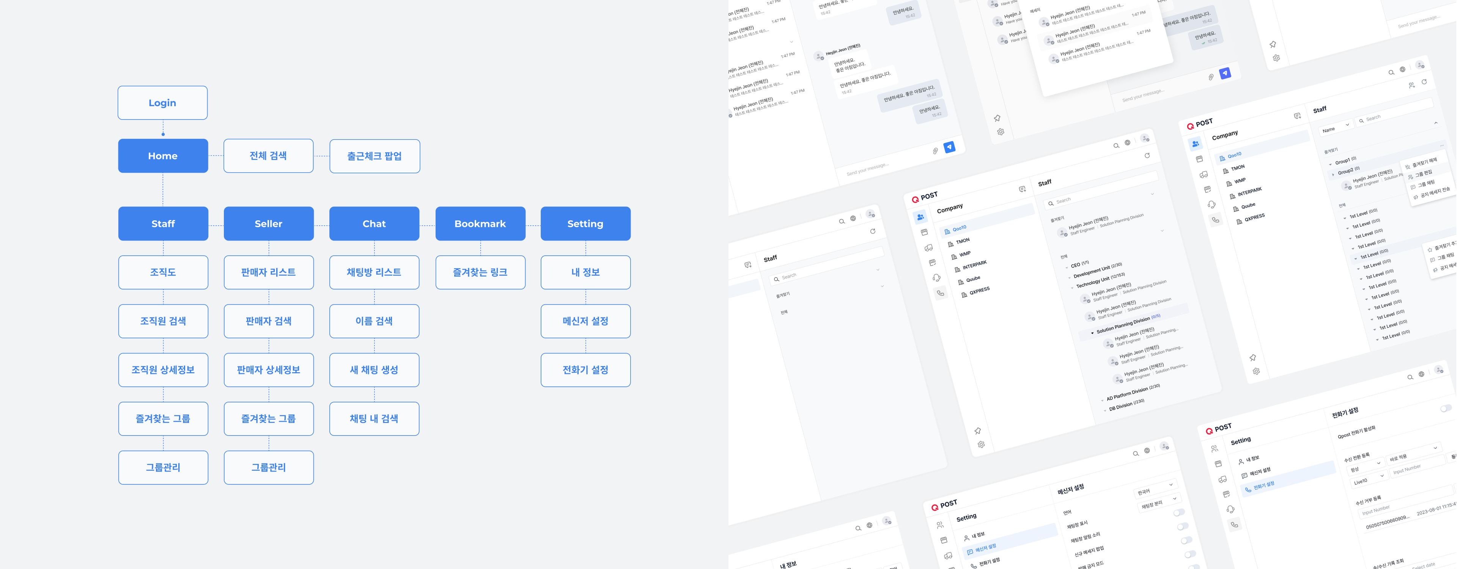Open the 바로 적용 dropdown
Viewport: 1457px width, 569px height.
pyautogui.click(x=1413, y=453)
